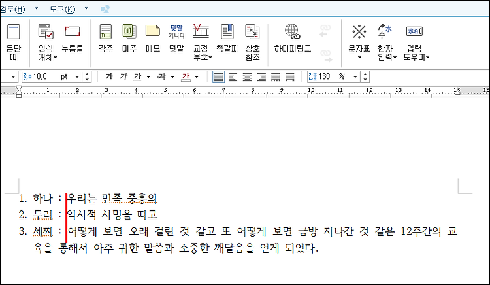Screen dimensions: 490x285
Task: Select distribute alignment
Action: (x=276, y=77)
